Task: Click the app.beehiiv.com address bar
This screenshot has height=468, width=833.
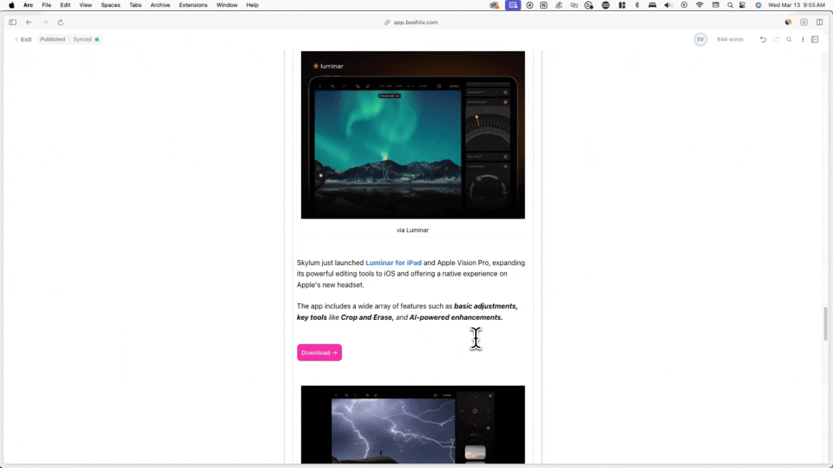Action: click(x=411, y=22)
